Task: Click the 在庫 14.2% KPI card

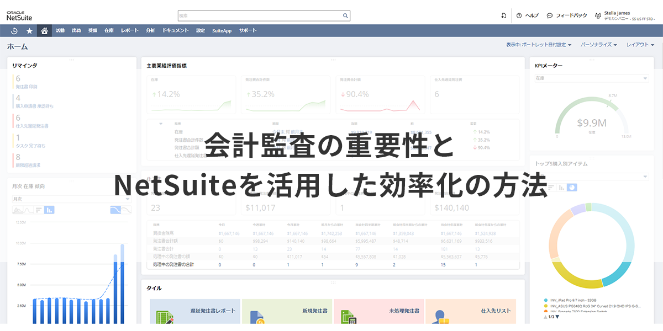Action: click(x=192, y=94)
